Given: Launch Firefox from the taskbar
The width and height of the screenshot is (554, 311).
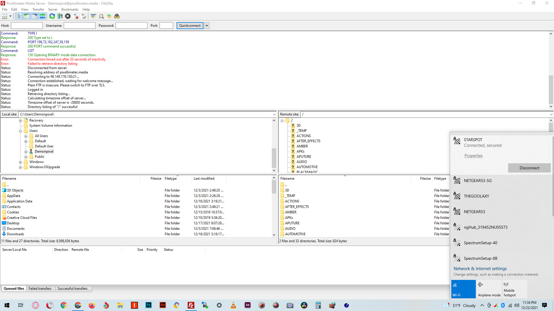Looking at the screenshot, I should [x=92, y=305].
